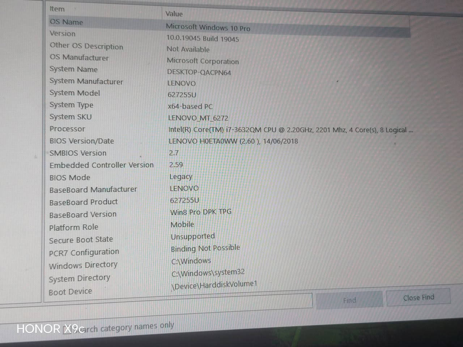The height and width of the screenshot is (347, 463).
Task: Click LENOVO value in System Manufacturer row
Action: (182, 83)
